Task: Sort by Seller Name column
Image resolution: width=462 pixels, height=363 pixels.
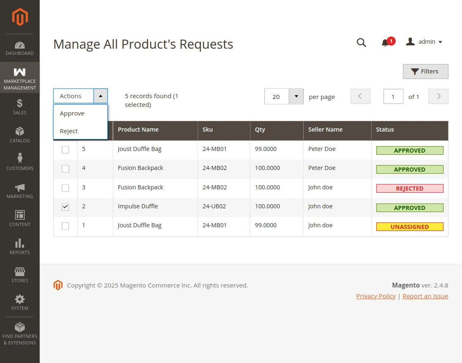Action: coord(337,130)
